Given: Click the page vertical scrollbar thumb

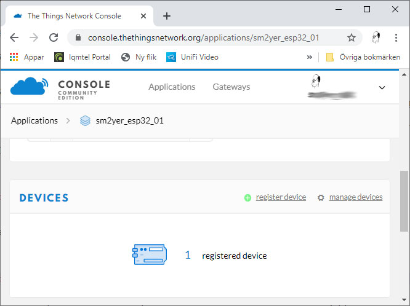Looking at the screenshot, I should (404, 201).
